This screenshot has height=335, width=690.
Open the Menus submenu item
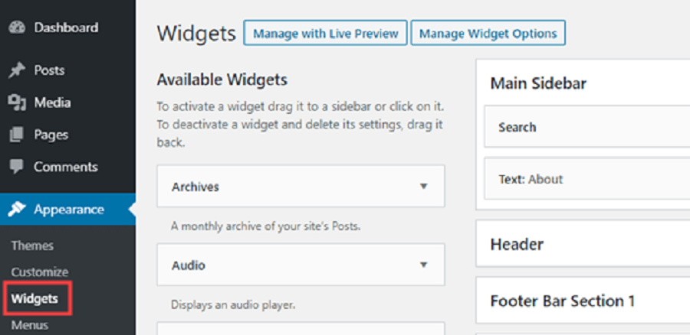[29, 325]
